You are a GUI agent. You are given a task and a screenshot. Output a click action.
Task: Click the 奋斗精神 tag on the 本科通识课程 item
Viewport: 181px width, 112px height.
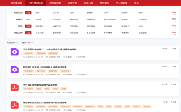click(28, 89)
